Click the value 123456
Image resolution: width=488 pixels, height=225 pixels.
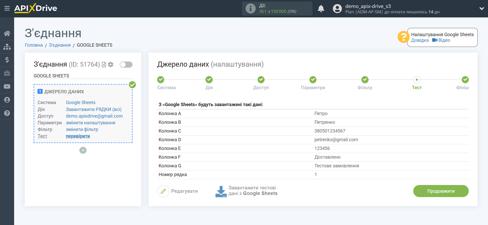(322, 148)
